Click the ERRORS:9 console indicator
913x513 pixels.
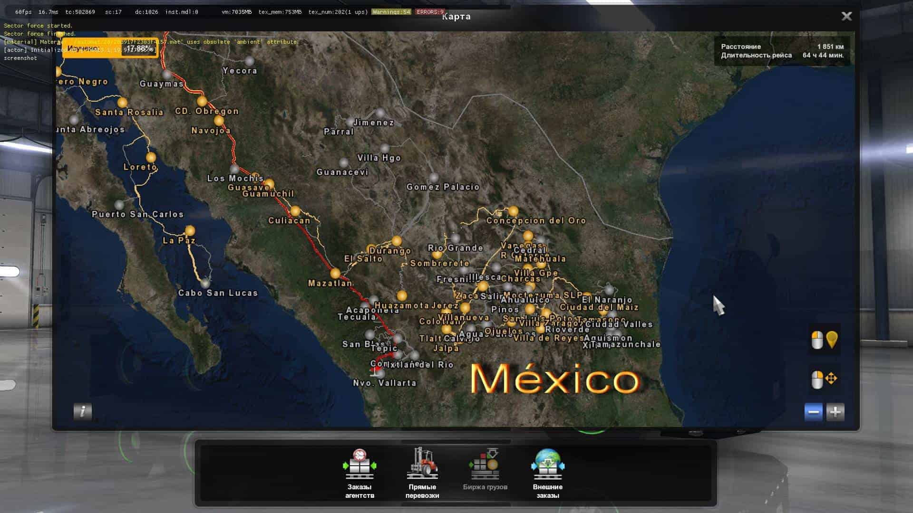point(429,12)
